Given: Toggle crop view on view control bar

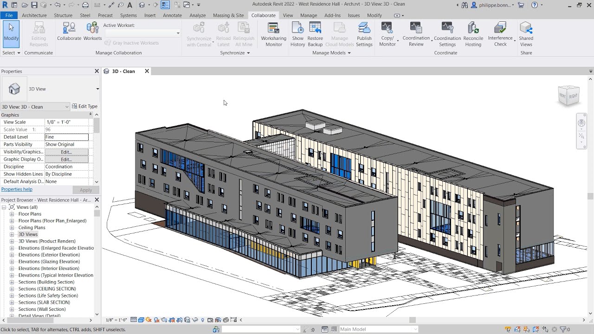Looking at the screenshot, I should point(171,320).
